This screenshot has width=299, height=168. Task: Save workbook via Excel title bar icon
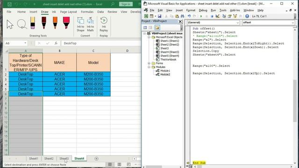(x=9, y=4)
